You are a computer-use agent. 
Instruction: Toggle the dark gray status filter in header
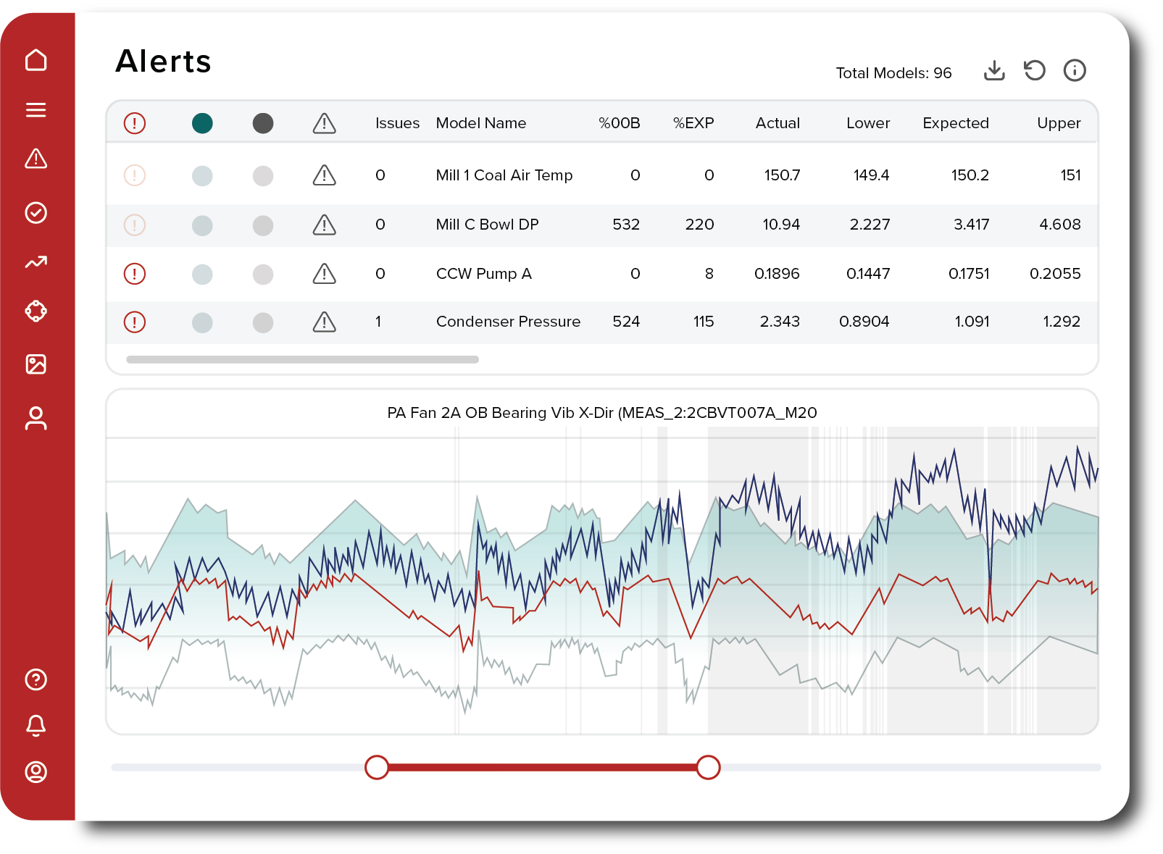click(264, 124)
